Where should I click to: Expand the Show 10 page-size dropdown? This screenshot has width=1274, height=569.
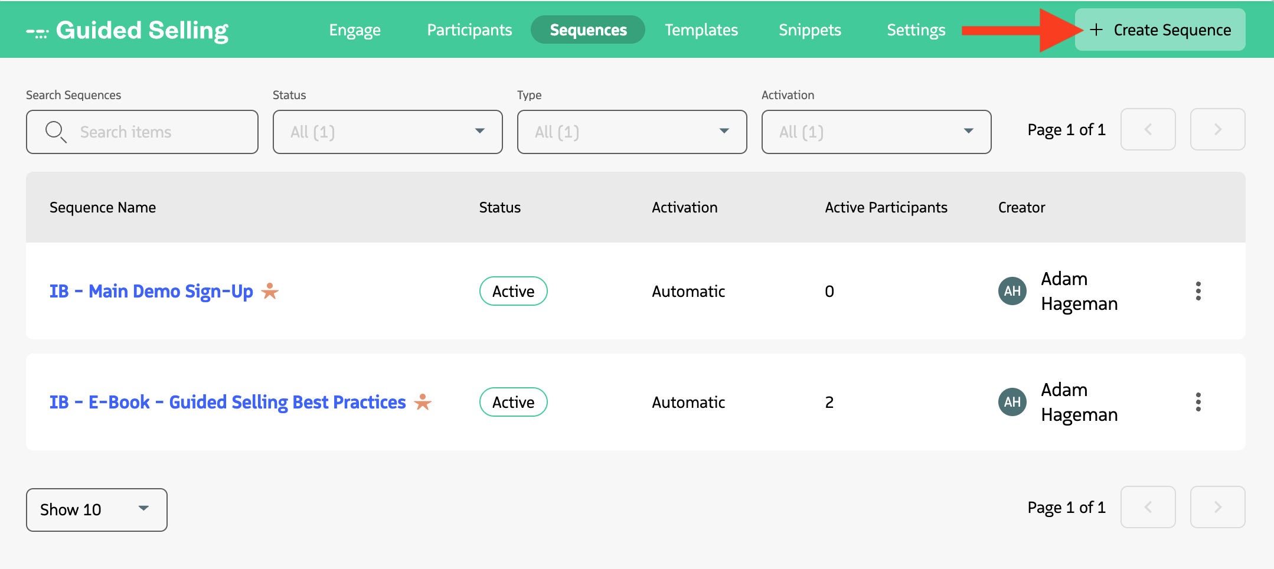point(96,509)
